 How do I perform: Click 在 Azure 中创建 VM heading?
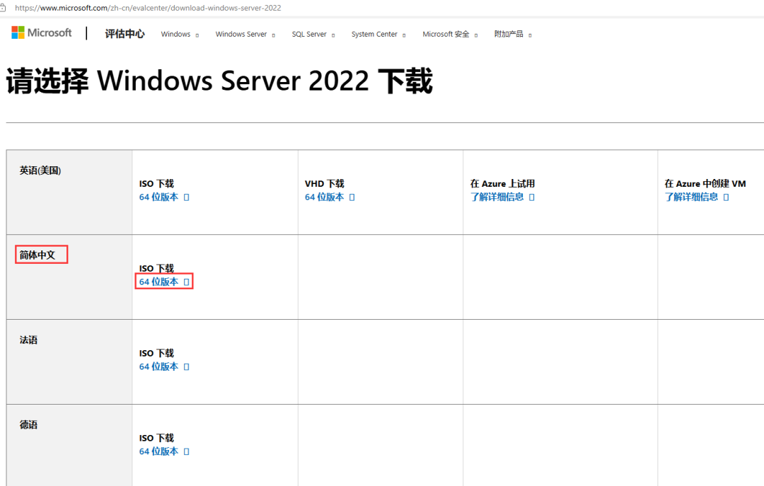705,184
